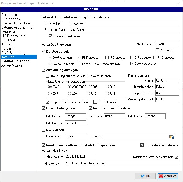
Task: Click the Feld Gewicht input
Action: click(75, 123)
